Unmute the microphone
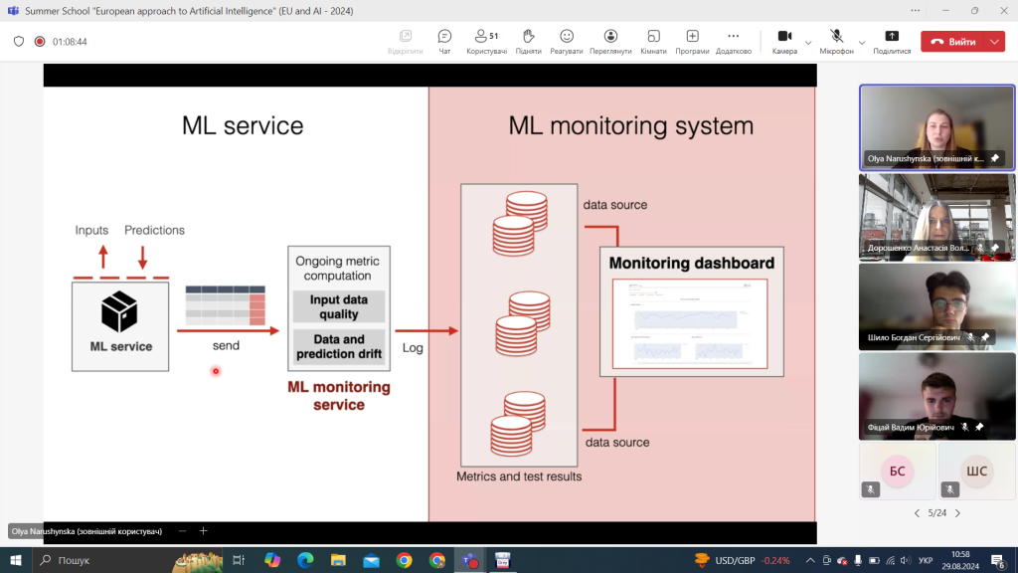The image size is (1018, 573). pos(836,41)
